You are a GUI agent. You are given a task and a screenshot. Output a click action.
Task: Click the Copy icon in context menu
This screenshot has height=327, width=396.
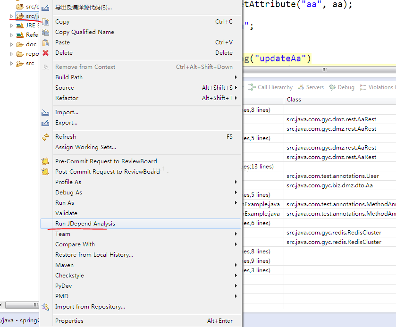click(x=46, y=22)
